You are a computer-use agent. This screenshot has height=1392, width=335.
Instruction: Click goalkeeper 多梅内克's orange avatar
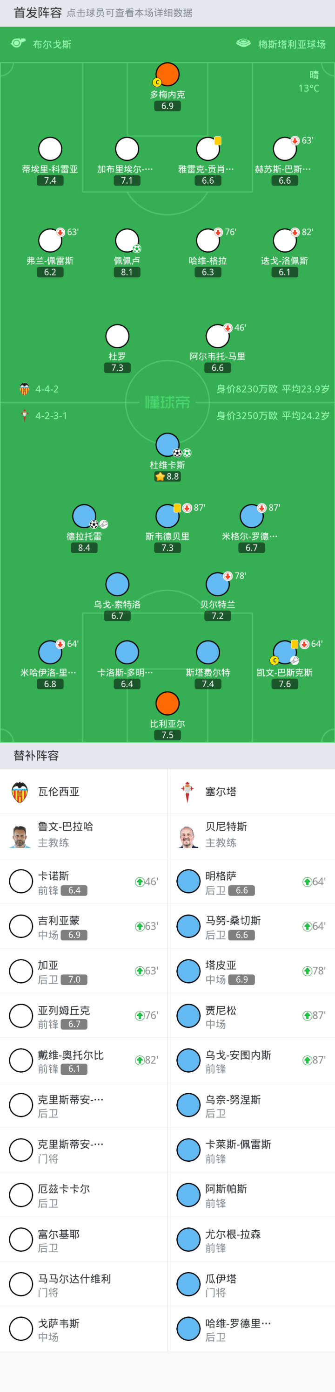(x=167, y=75)
